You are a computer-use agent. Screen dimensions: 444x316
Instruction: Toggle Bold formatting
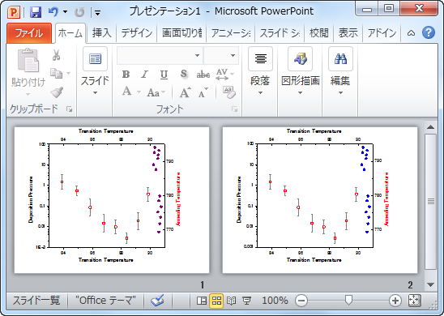coord(126,75)
